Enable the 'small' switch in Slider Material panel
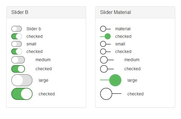This screenshot has height=119, width=181. (105, 44)
